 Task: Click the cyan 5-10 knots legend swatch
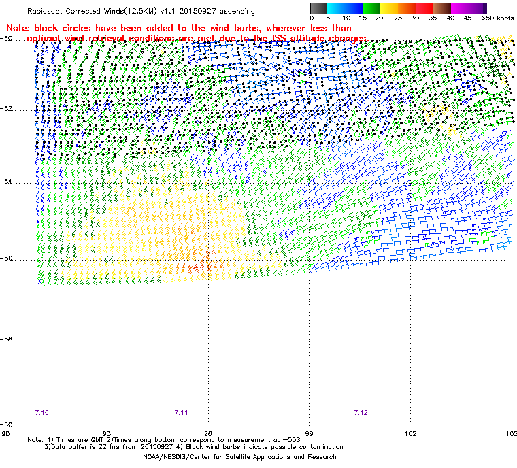pos(336,8)
